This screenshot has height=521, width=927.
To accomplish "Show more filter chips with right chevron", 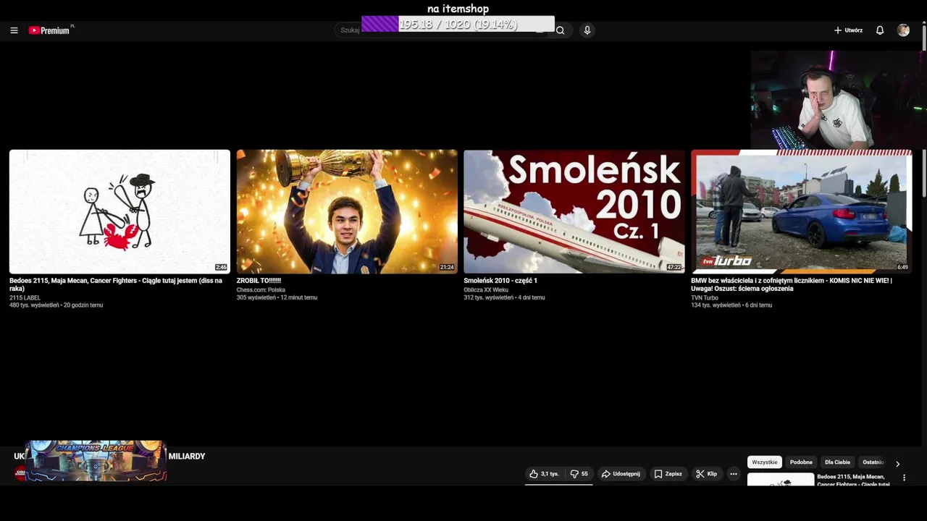I will coord(897,464).
